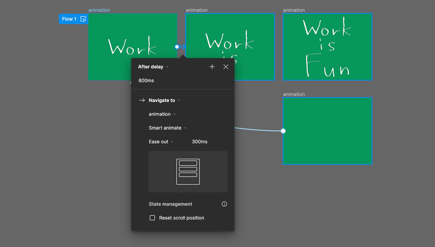Click the animation label above Work is Fun frame

(294, 10)
